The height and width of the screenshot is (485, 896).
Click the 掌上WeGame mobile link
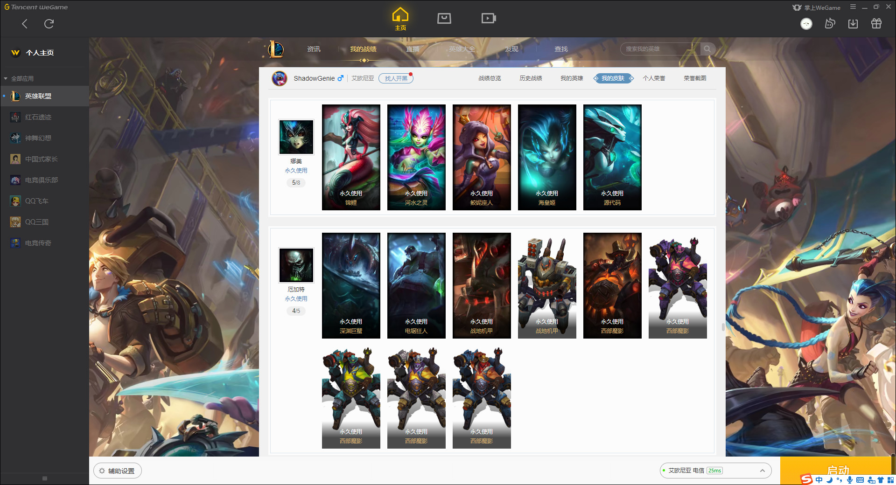coord(817,7)
